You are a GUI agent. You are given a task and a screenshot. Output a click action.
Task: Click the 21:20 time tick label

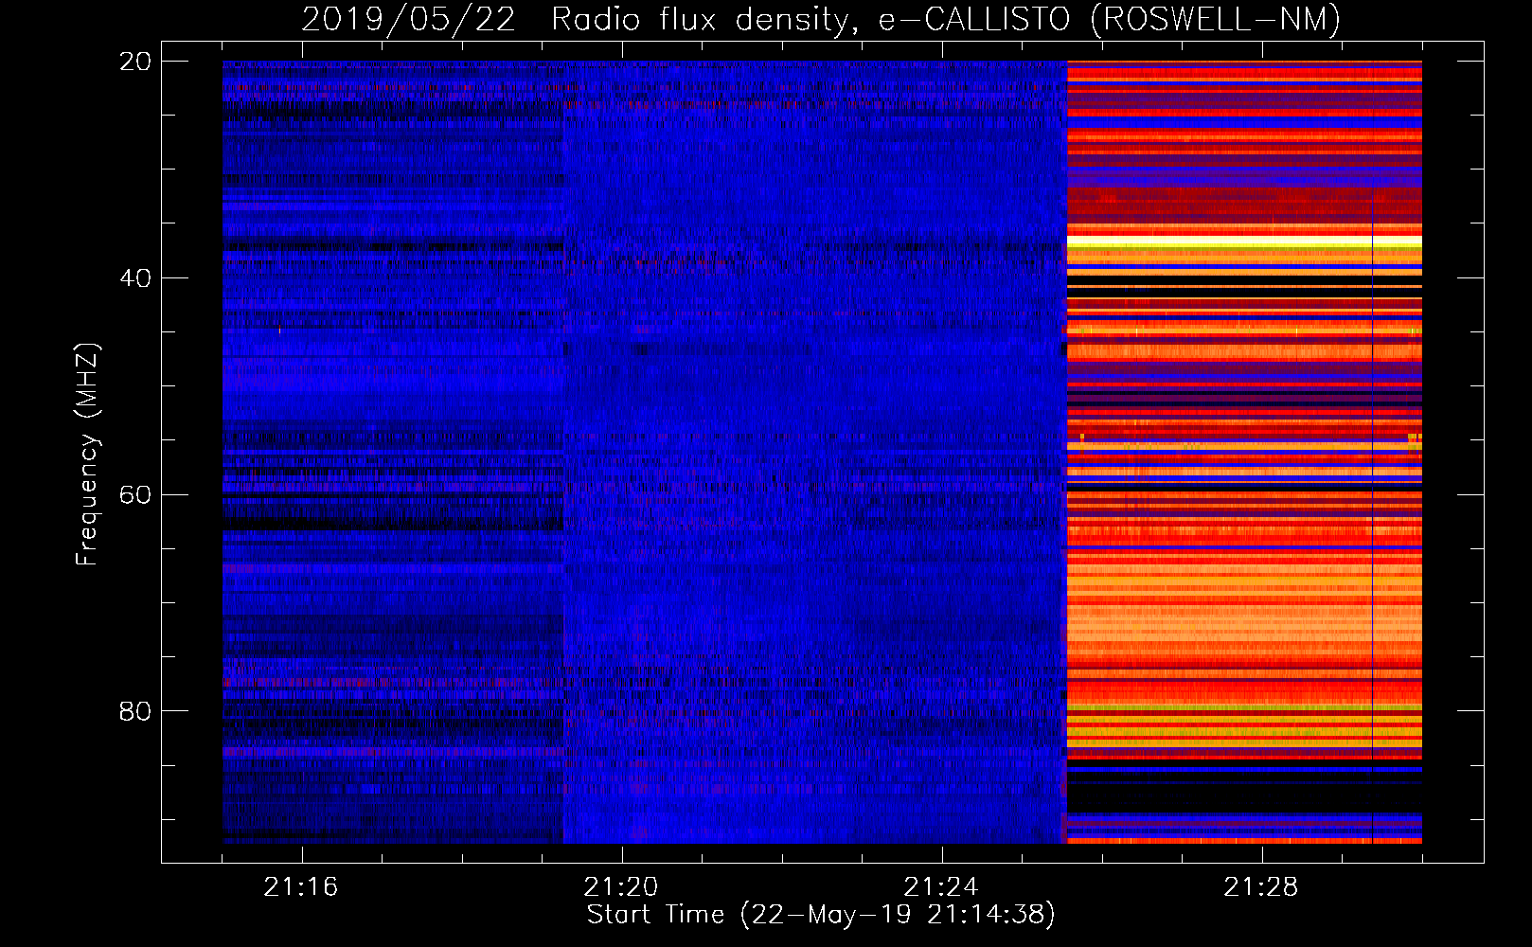[x=621, y=887]
